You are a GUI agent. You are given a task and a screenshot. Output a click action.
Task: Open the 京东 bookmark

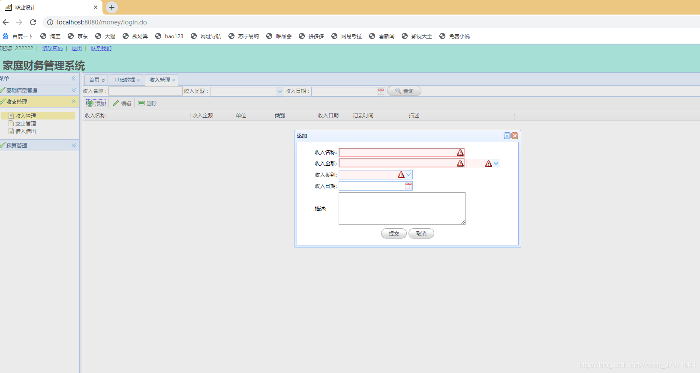point(78,36)
